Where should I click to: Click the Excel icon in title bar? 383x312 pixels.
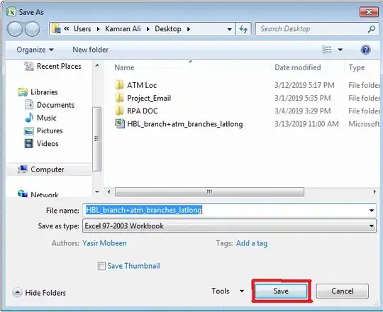11,11
